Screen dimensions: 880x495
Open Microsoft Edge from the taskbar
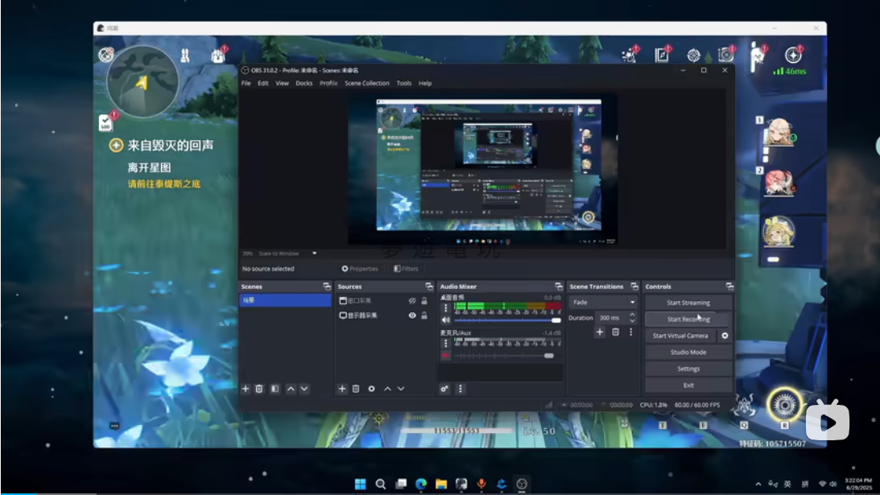420,484
